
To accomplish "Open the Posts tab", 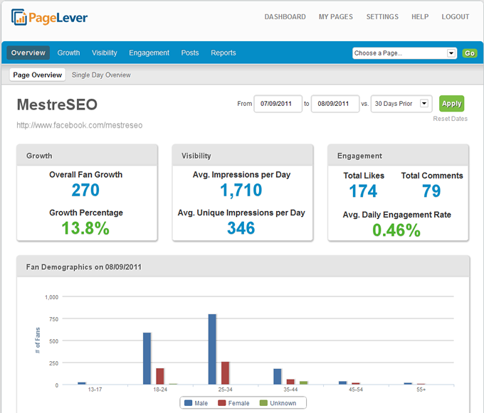I will point(190,53).
